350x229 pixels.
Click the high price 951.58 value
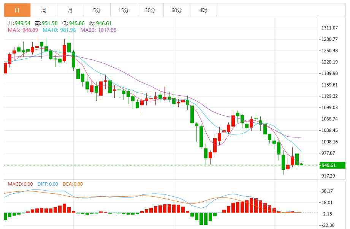49,23
